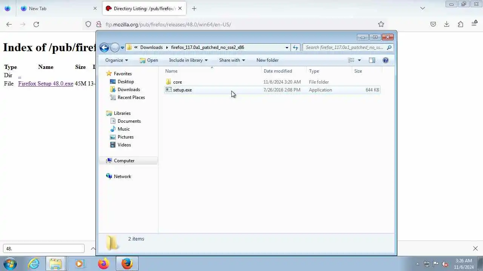Open a new browser tab with plus
The image size is (483, 271).
(x=194, y=8)
